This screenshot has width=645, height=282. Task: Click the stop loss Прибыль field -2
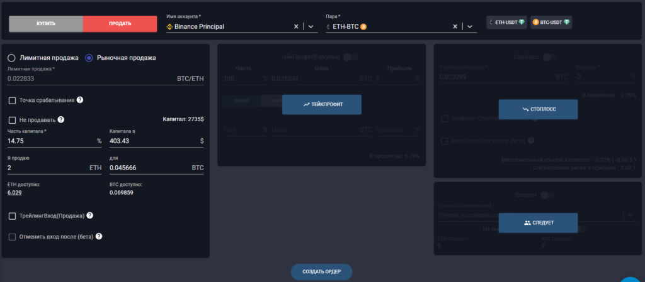tap(604, 77)
